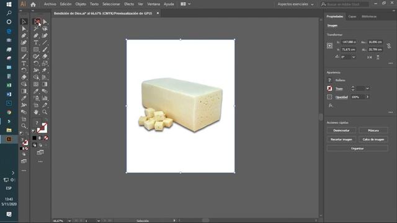Select Direct Selection tool in single-column toolbar
397x223 pixels.
[24, 28]
